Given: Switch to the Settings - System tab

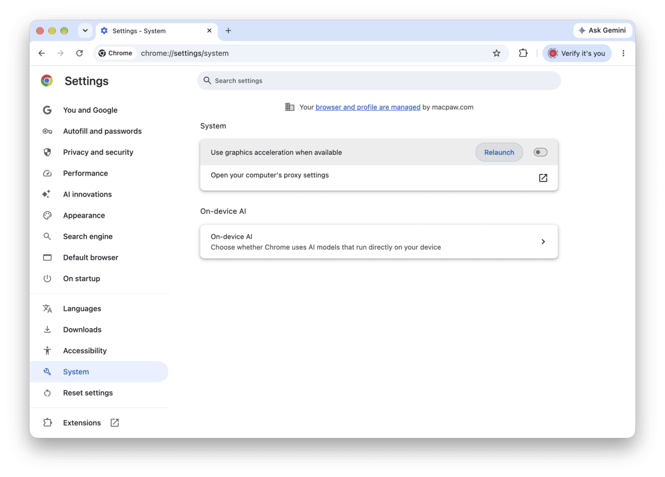Looking at the screenshot, I should tap(156, 31).
